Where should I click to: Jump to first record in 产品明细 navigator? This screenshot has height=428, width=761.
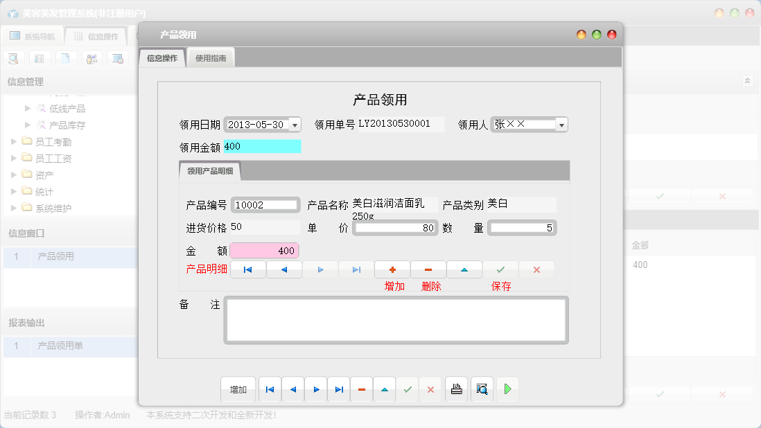click(248, 269)
